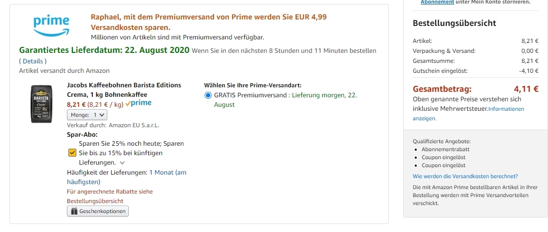Screen dimensions: 548x232
Task: Toggle the Spar-Abo checkbox
Action: pos(72,153)
